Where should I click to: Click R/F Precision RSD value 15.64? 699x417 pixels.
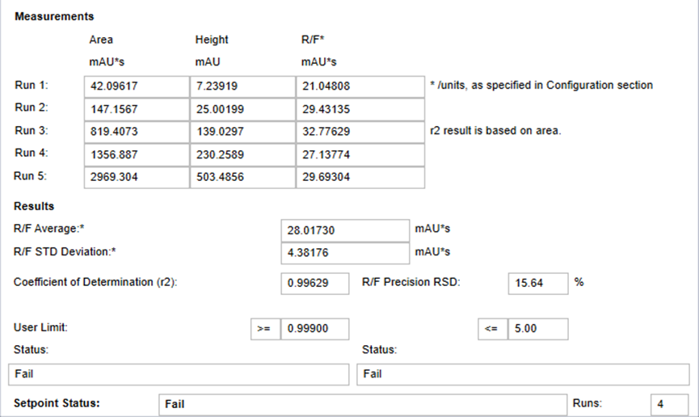click(x=538, y=284)
